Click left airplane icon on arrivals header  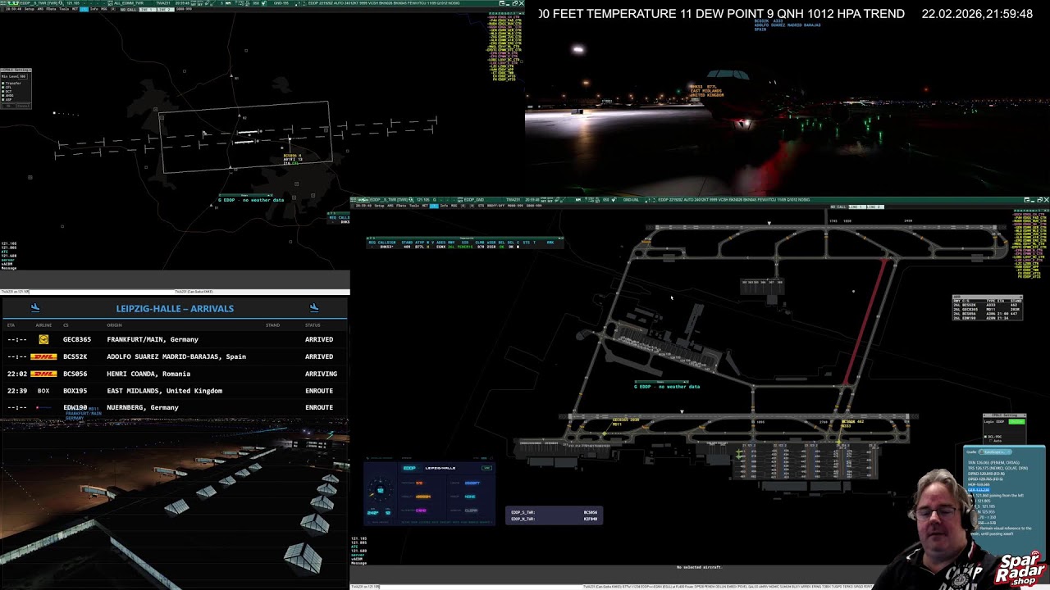coord(35,308)
